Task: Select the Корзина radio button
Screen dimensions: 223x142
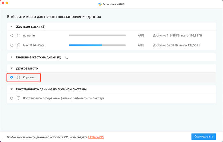Action: 11,77
